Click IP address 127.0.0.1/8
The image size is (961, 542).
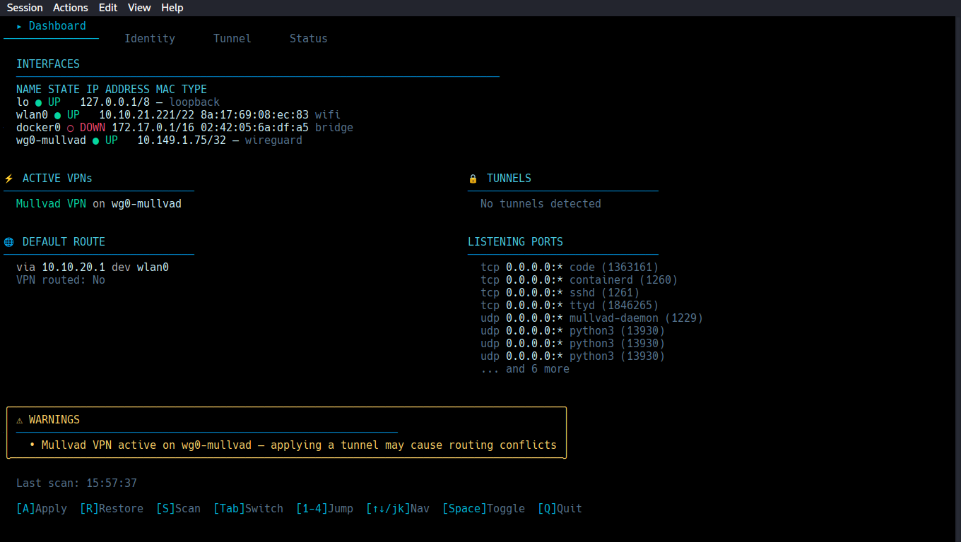point(115,102)
